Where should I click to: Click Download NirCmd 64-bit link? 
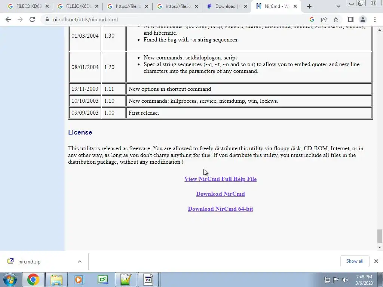tap(220, 209)
